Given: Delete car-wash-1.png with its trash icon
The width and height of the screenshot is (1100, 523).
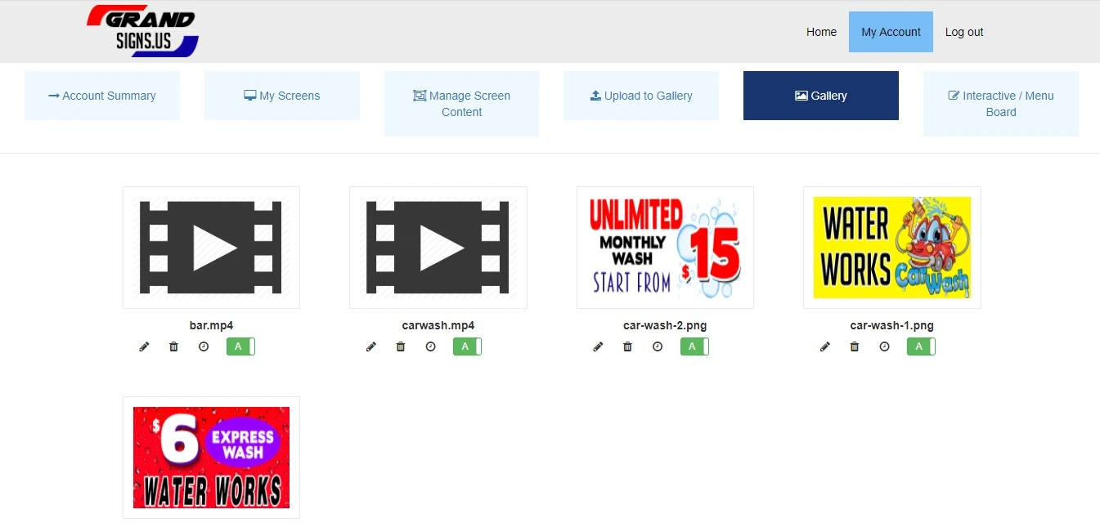Looking at the screenshot, I should tap(855, 346).
